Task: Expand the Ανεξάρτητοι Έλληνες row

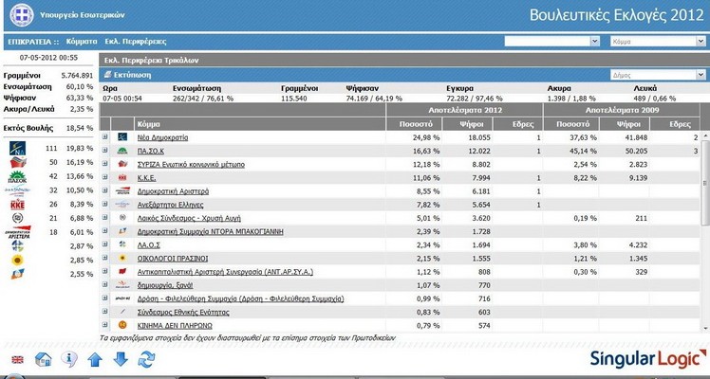Action: pos(105,204)
